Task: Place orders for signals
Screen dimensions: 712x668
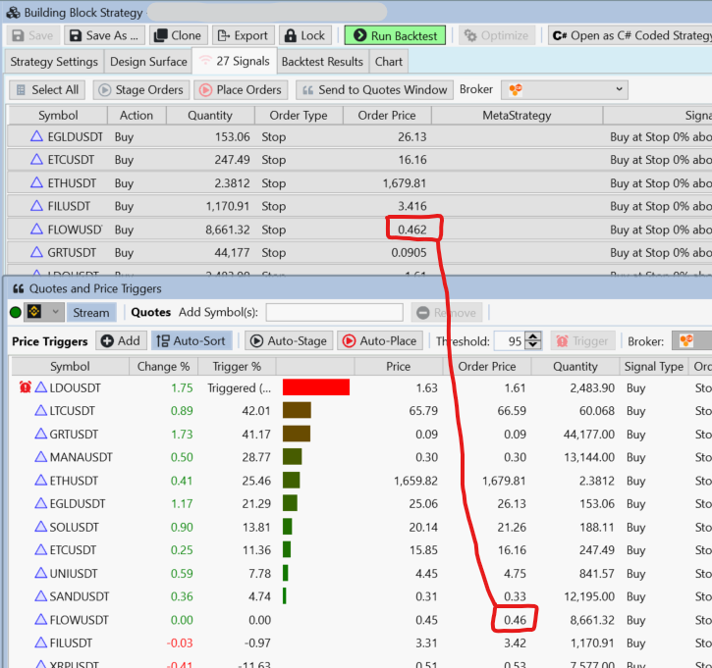Action: 242,89
